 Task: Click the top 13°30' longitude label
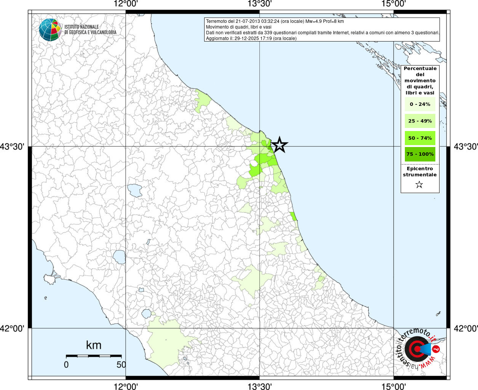tap(260, 4)
